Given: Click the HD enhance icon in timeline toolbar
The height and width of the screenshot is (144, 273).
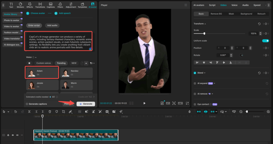Looking at the screenshot, I should (x=107, y=111).
